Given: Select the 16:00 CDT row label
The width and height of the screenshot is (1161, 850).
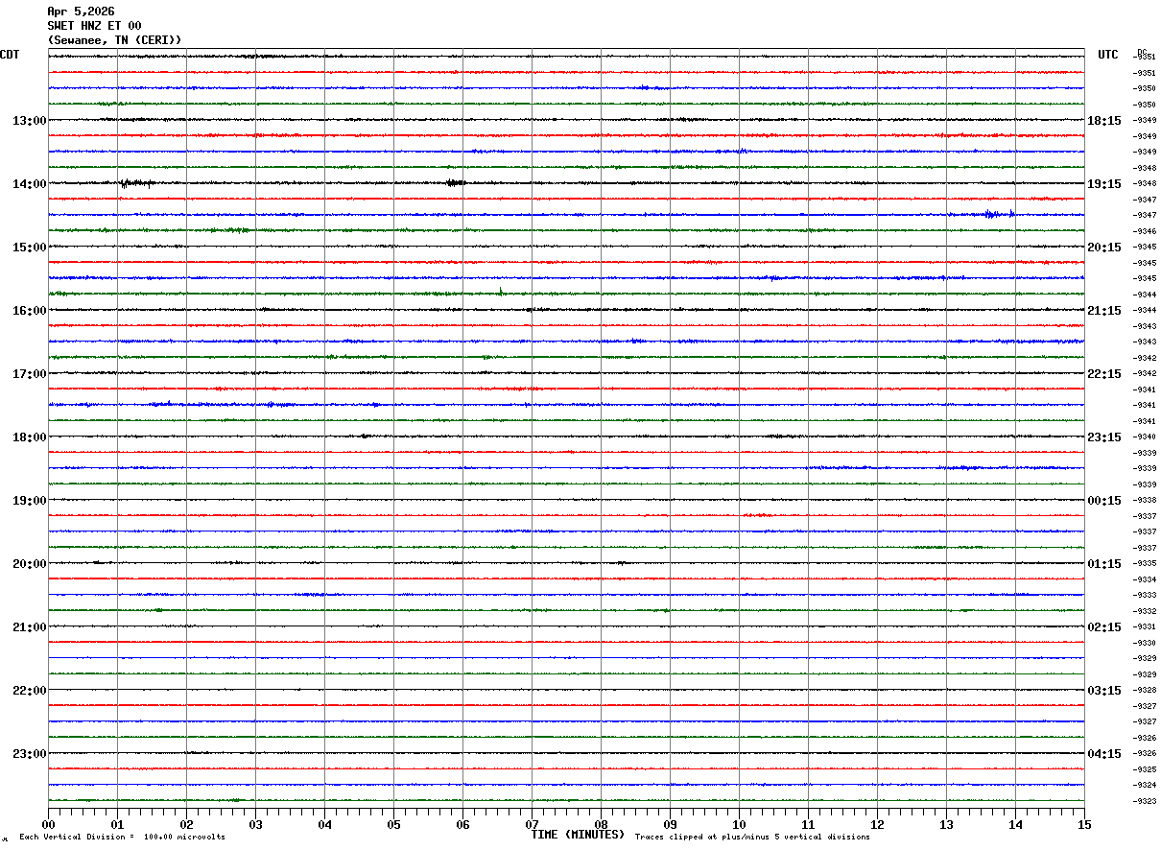Looking at the screenshot, I should 30,311.
